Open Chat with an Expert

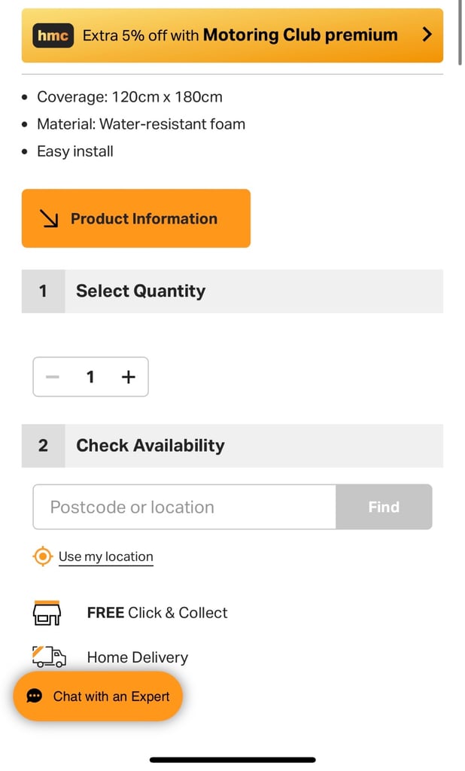click(98, 696)
